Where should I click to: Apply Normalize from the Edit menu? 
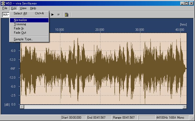29,20
